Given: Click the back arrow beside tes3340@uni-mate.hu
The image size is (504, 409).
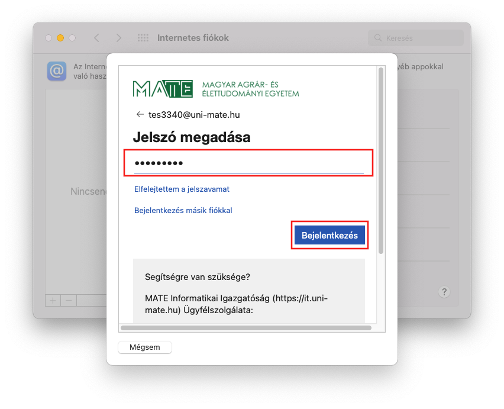Looking at the screenshot, I should [140, 115].
